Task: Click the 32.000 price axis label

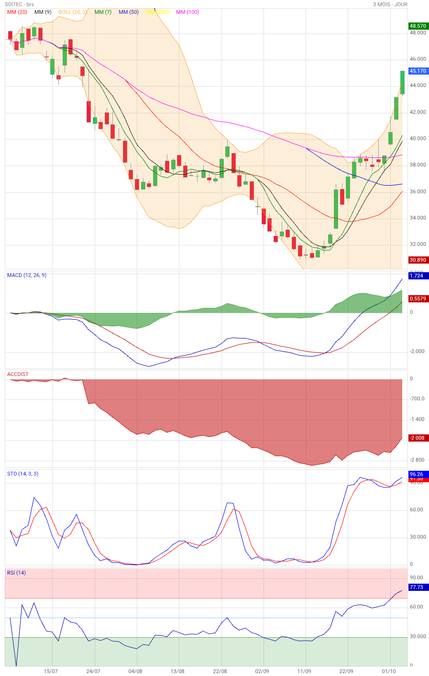Action: pyautogui.click(x=418, y=244)
